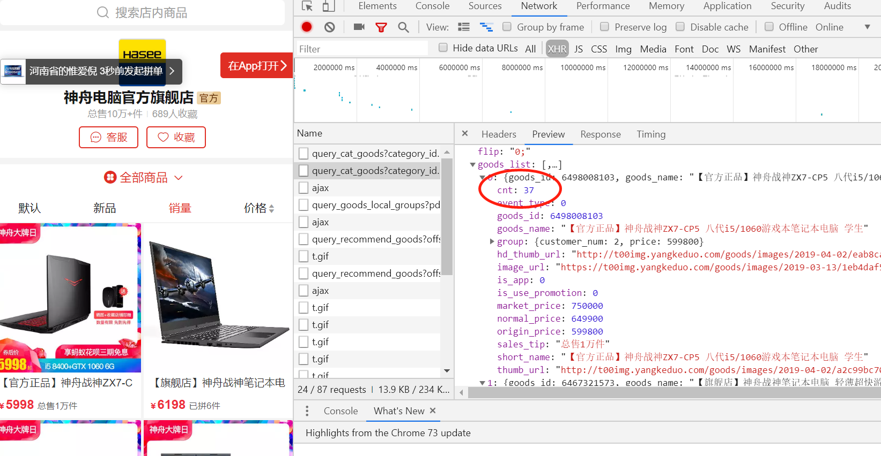The height and width of the screenshot is (456, 881).
Task: Open the group-buy notification banner arrow
Action: [172, 71]
